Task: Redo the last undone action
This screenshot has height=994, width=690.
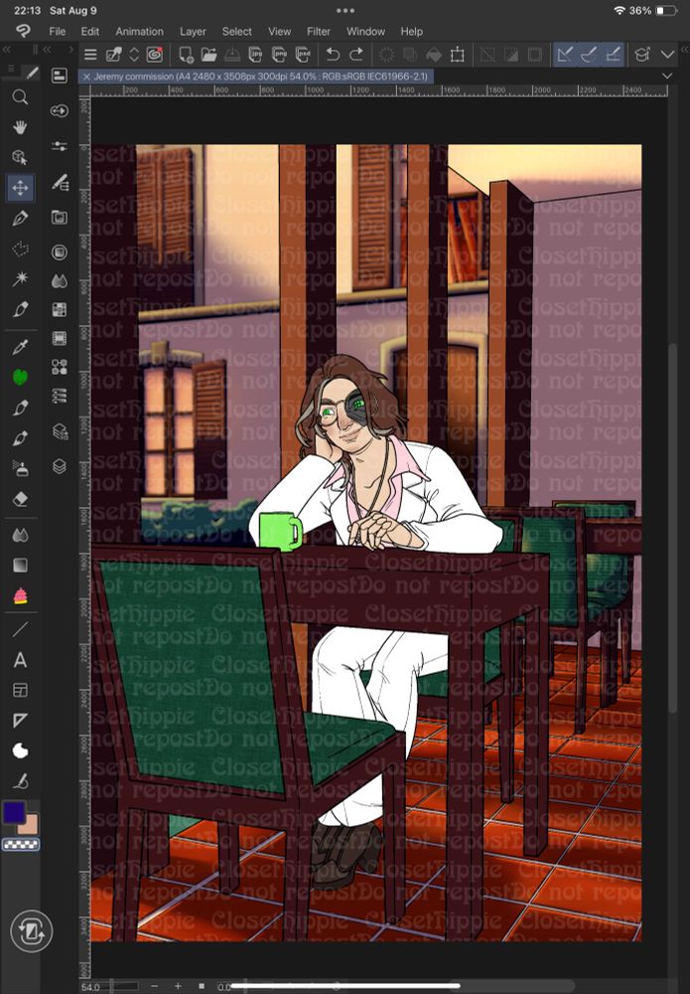Action: coord(356,55)
